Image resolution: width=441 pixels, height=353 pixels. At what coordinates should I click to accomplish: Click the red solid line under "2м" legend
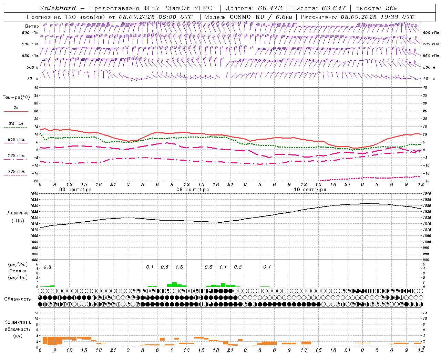16,112
